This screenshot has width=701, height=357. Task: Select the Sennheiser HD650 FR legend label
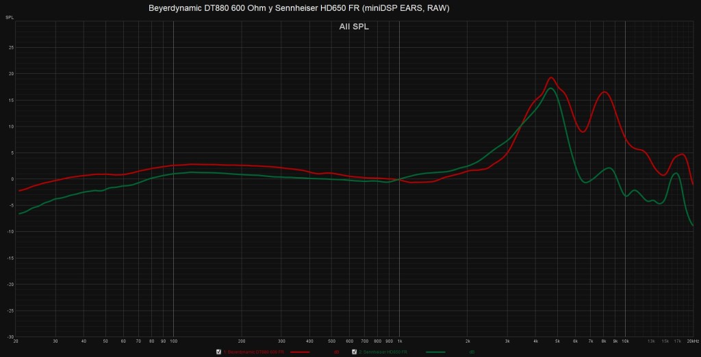pos(387,352)
